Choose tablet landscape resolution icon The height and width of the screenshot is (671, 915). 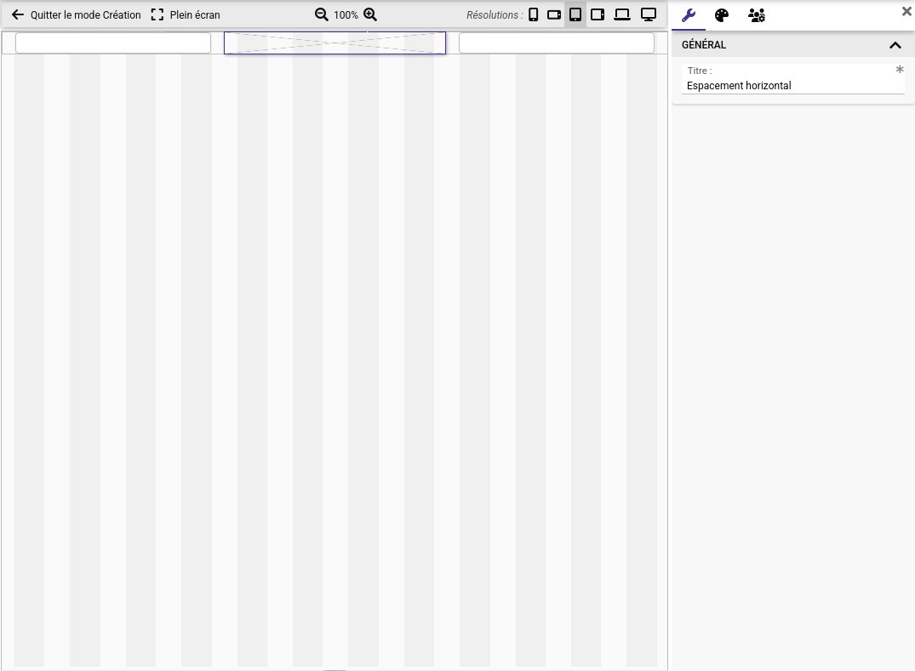coord(598,14)
